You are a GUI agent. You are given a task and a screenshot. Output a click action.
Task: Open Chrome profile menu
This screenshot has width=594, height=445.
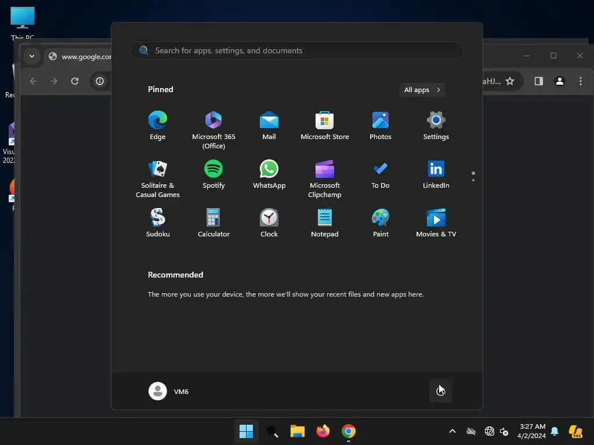tap(560, 81)
